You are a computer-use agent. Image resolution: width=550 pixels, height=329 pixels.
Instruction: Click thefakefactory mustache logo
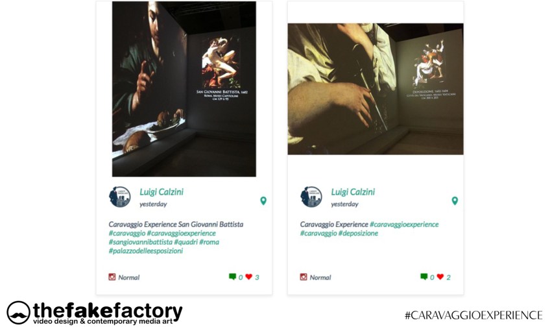(18, 313)
